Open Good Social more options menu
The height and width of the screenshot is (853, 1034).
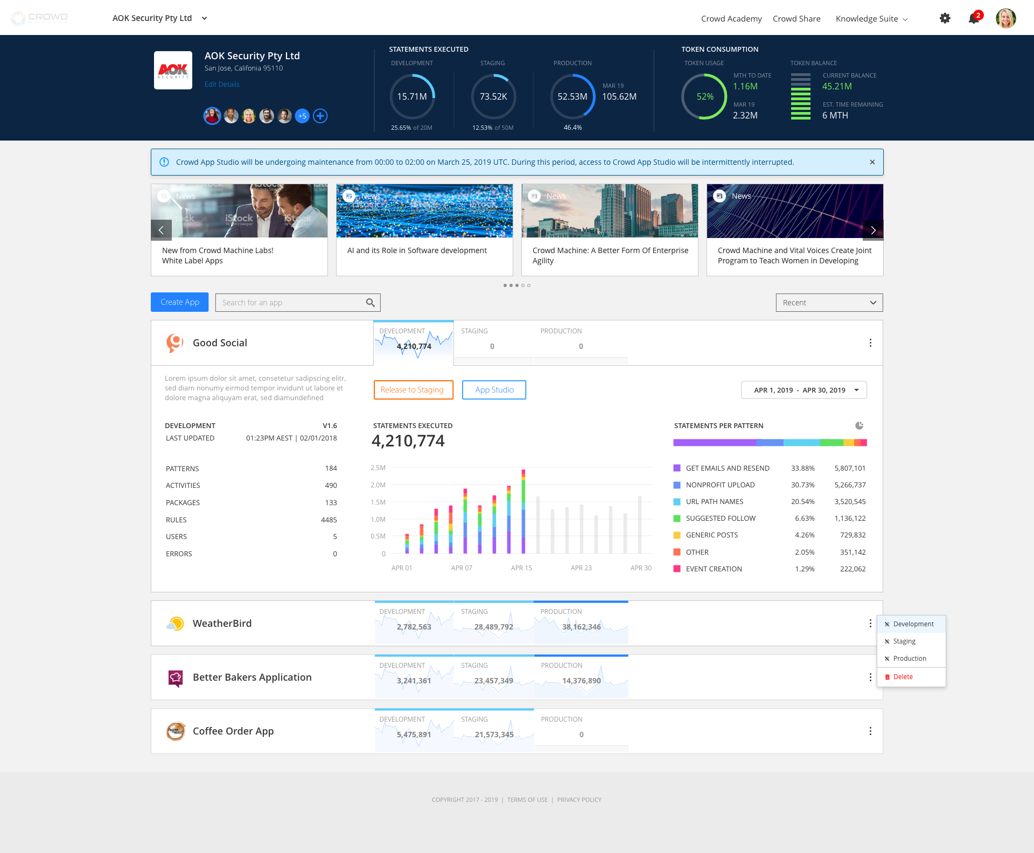[870, 343]
